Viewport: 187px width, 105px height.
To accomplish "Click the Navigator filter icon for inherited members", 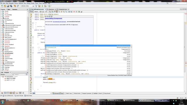I will pos(2,93).
